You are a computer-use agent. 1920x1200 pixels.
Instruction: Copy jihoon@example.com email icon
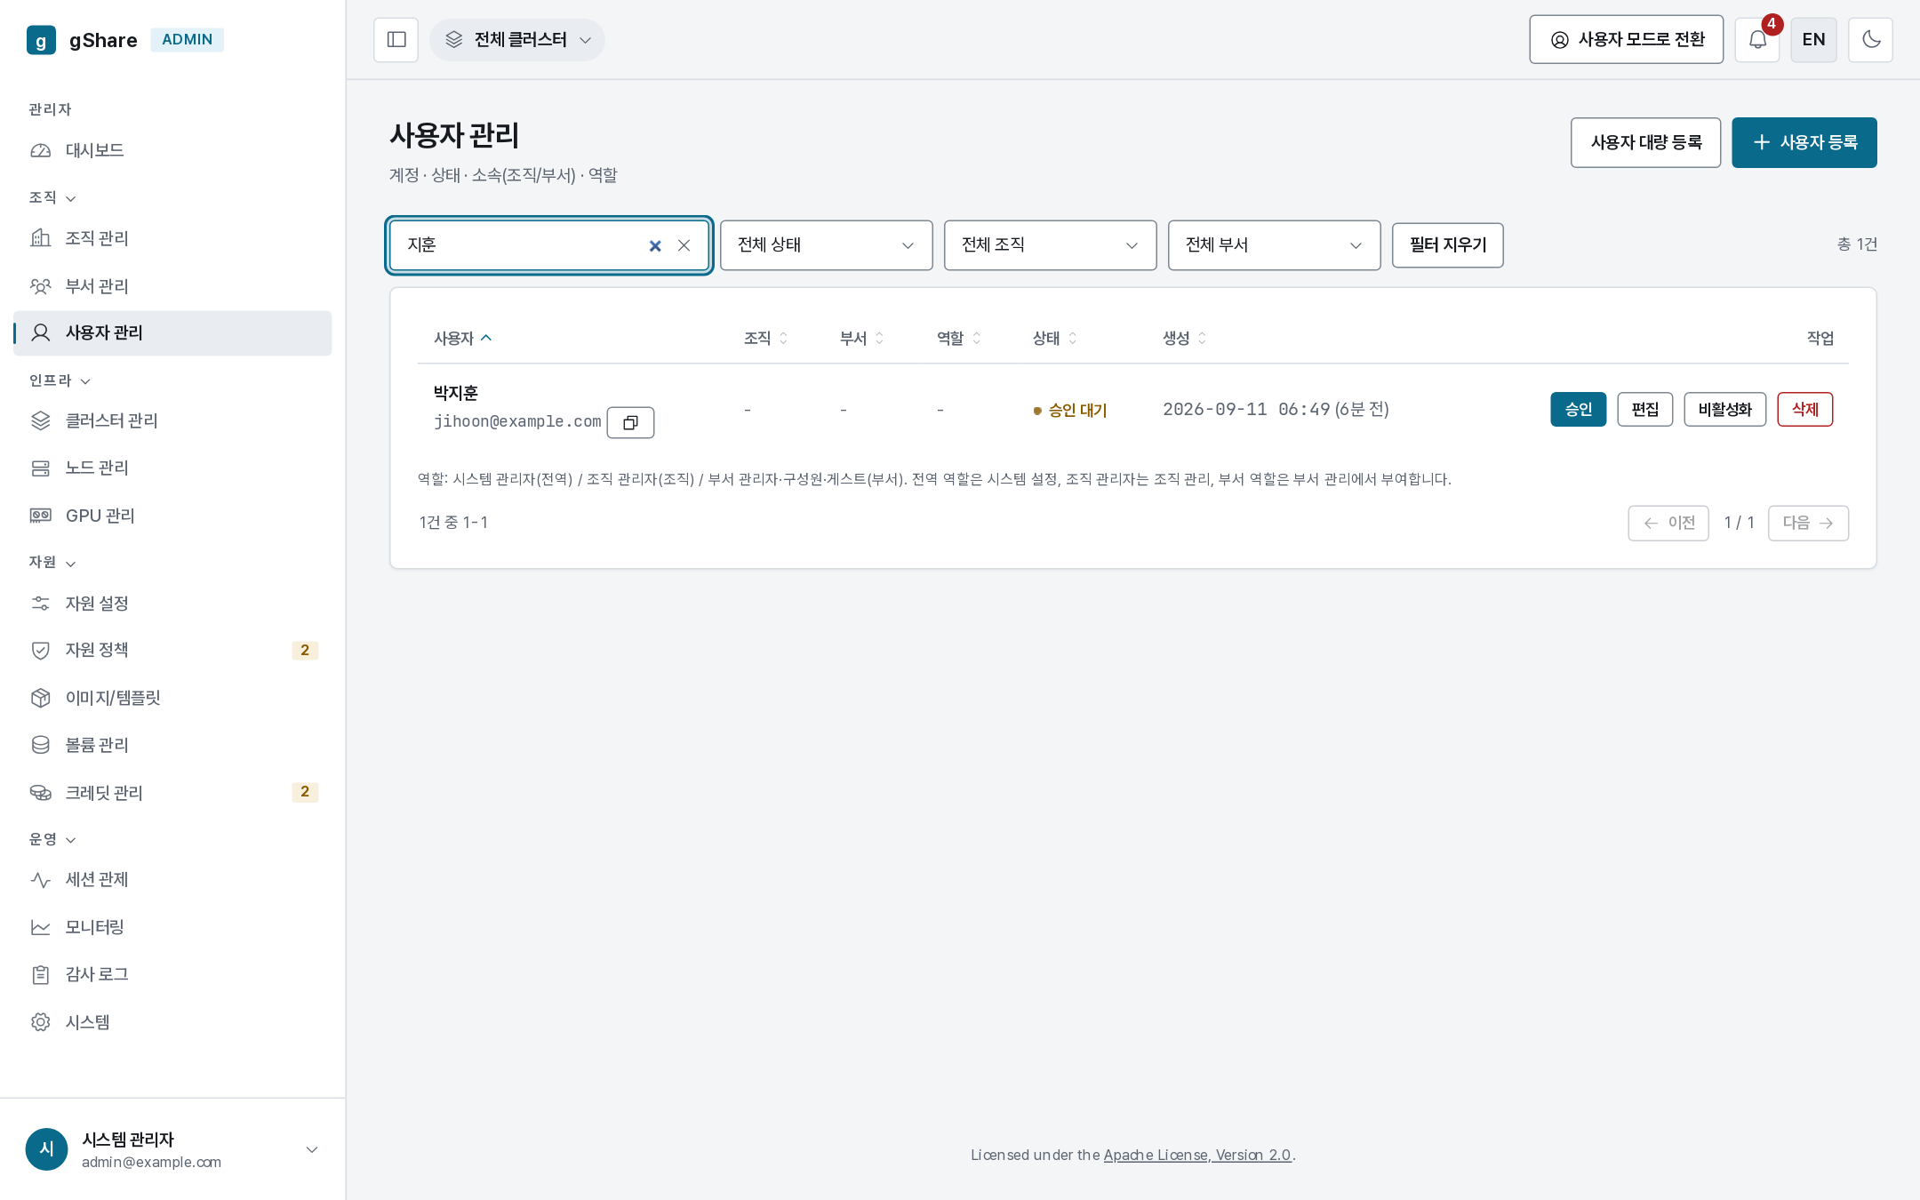(x=630, y=423)
